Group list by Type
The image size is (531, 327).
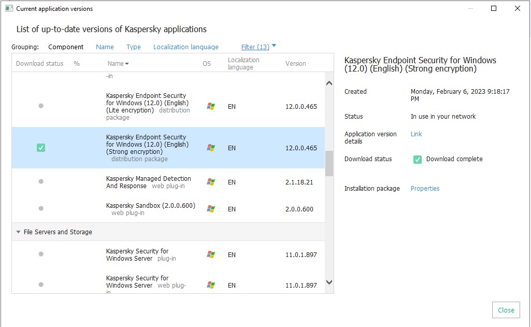[x=134, y=47]
